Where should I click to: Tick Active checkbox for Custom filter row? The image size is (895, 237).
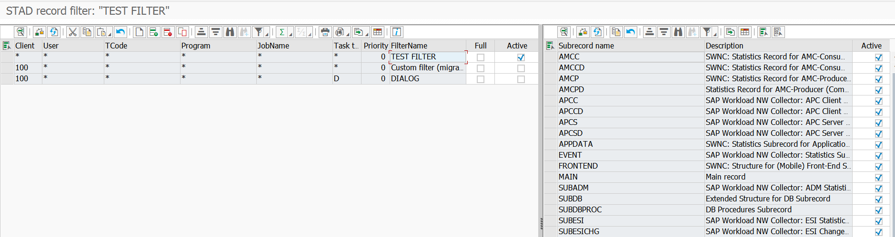pos(521,68)
